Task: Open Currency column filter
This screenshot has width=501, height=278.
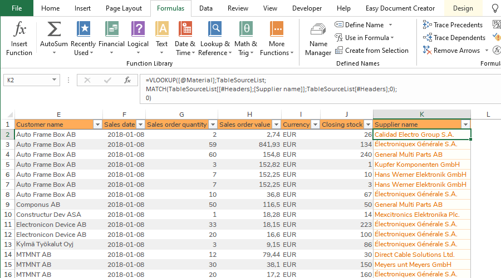Action: (x=316, y=125)
